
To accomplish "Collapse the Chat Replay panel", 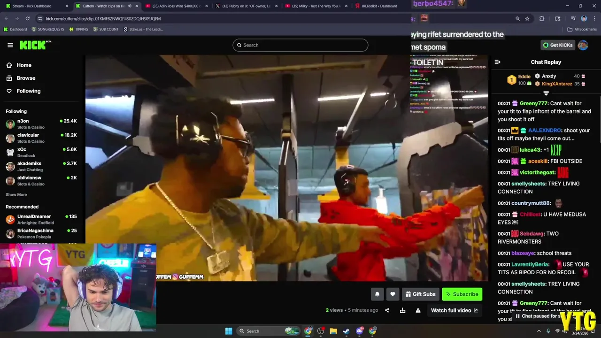I will pyautogui.click(x=498, y=62).
